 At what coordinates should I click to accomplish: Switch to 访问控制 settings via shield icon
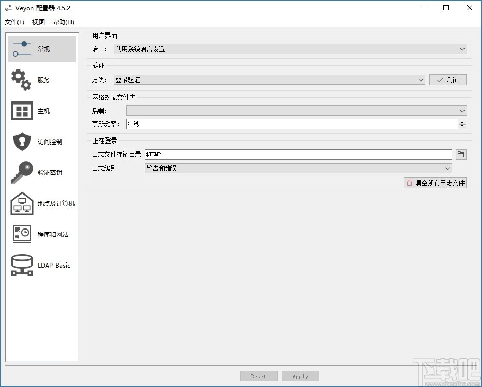41,141
